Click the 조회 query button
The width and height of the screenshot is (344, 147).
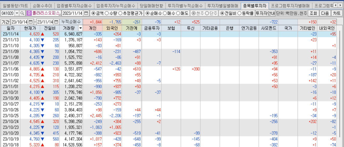pyautogui.click(x=313, y=13)
